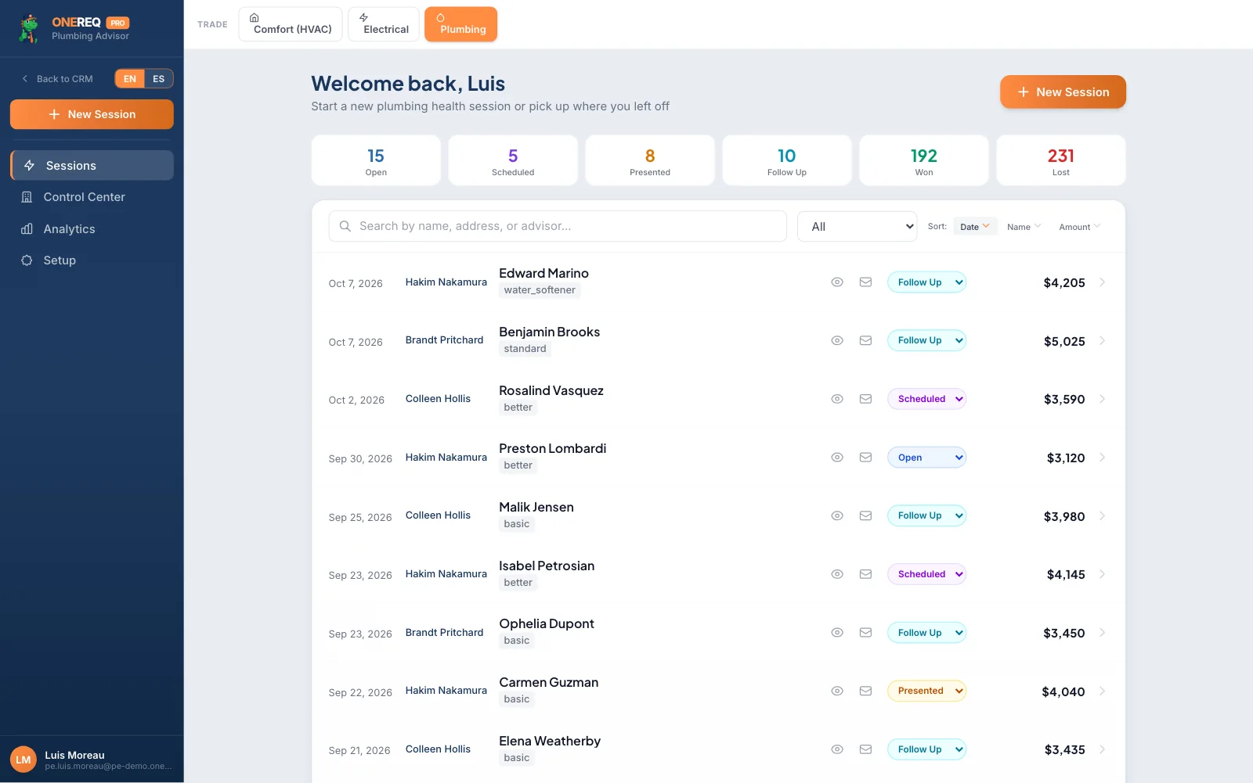Click the eye icon in Benjamin Brooks row
The height and width of the screenshot is (783, 1253).
tap(837, 340)
